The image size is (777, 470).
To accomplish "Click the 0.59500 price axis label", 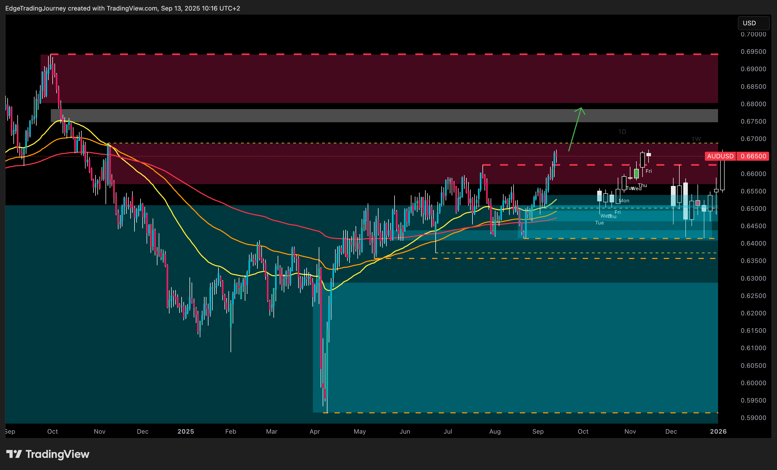I will 753,400.
